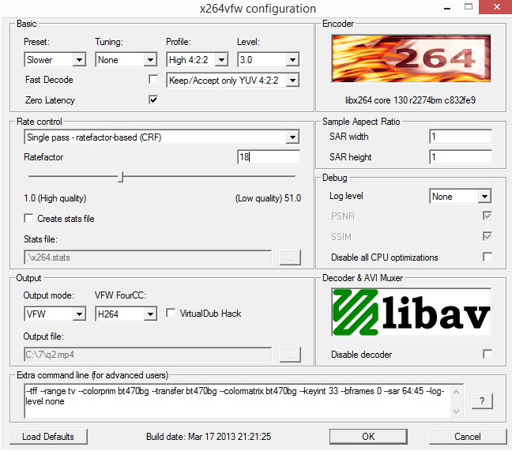Open the Log level dropdown

pos(461,197)
